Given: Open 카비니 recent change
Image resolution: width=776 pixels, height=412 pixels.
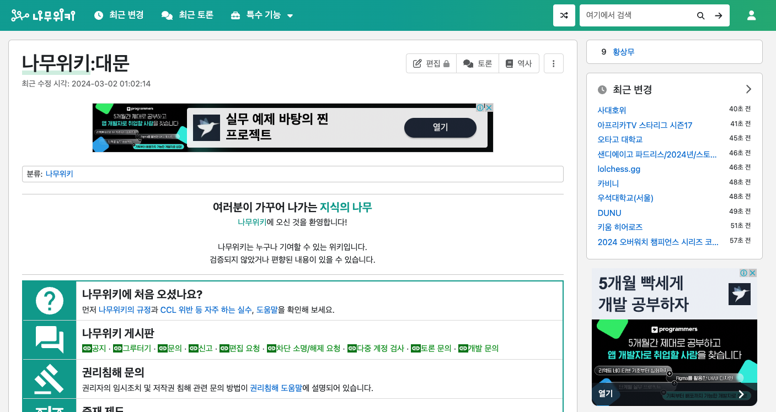Looking at the screenshot, I should [608, 183].
